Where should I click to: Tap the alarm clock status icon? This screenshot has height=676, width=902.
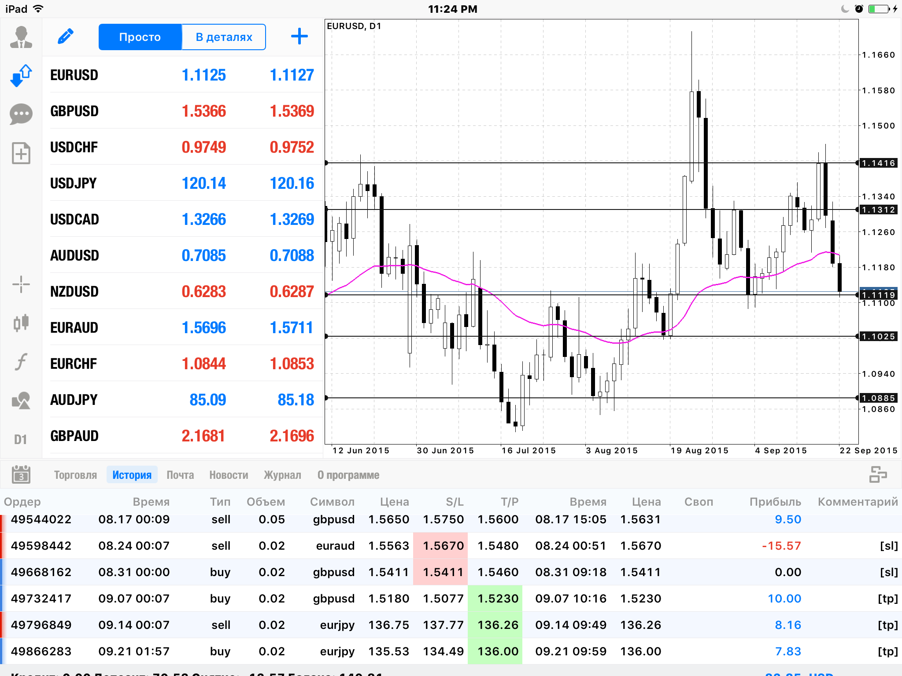(859, 9)
